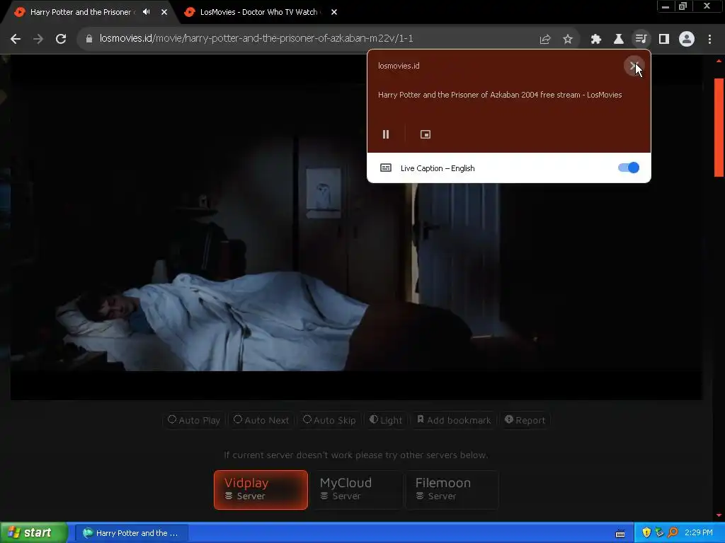The width and height of the screenshot is (725, 543).
Task: Dismiss the losmovies.id media popup
Action: point(634,66)
